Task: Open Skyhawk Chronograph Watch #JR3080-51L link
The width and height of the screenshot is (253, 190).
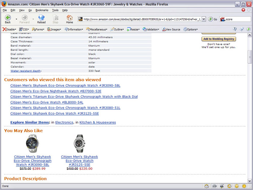Action: coord(65,108)
